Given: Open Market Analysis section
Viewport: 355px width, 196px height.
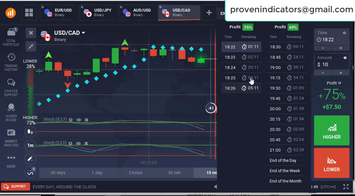Looking at the screenshot, I should (x=11, y=133).
